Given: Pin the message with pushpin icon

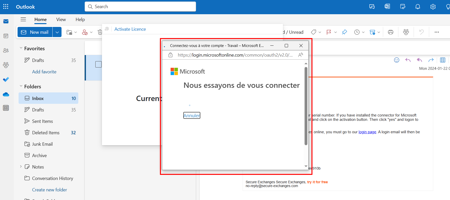Looking at the screenshot, I should [344, 32].
